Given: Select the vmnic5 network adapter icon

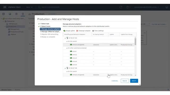Looking at the screenshot, I should 71,65.
